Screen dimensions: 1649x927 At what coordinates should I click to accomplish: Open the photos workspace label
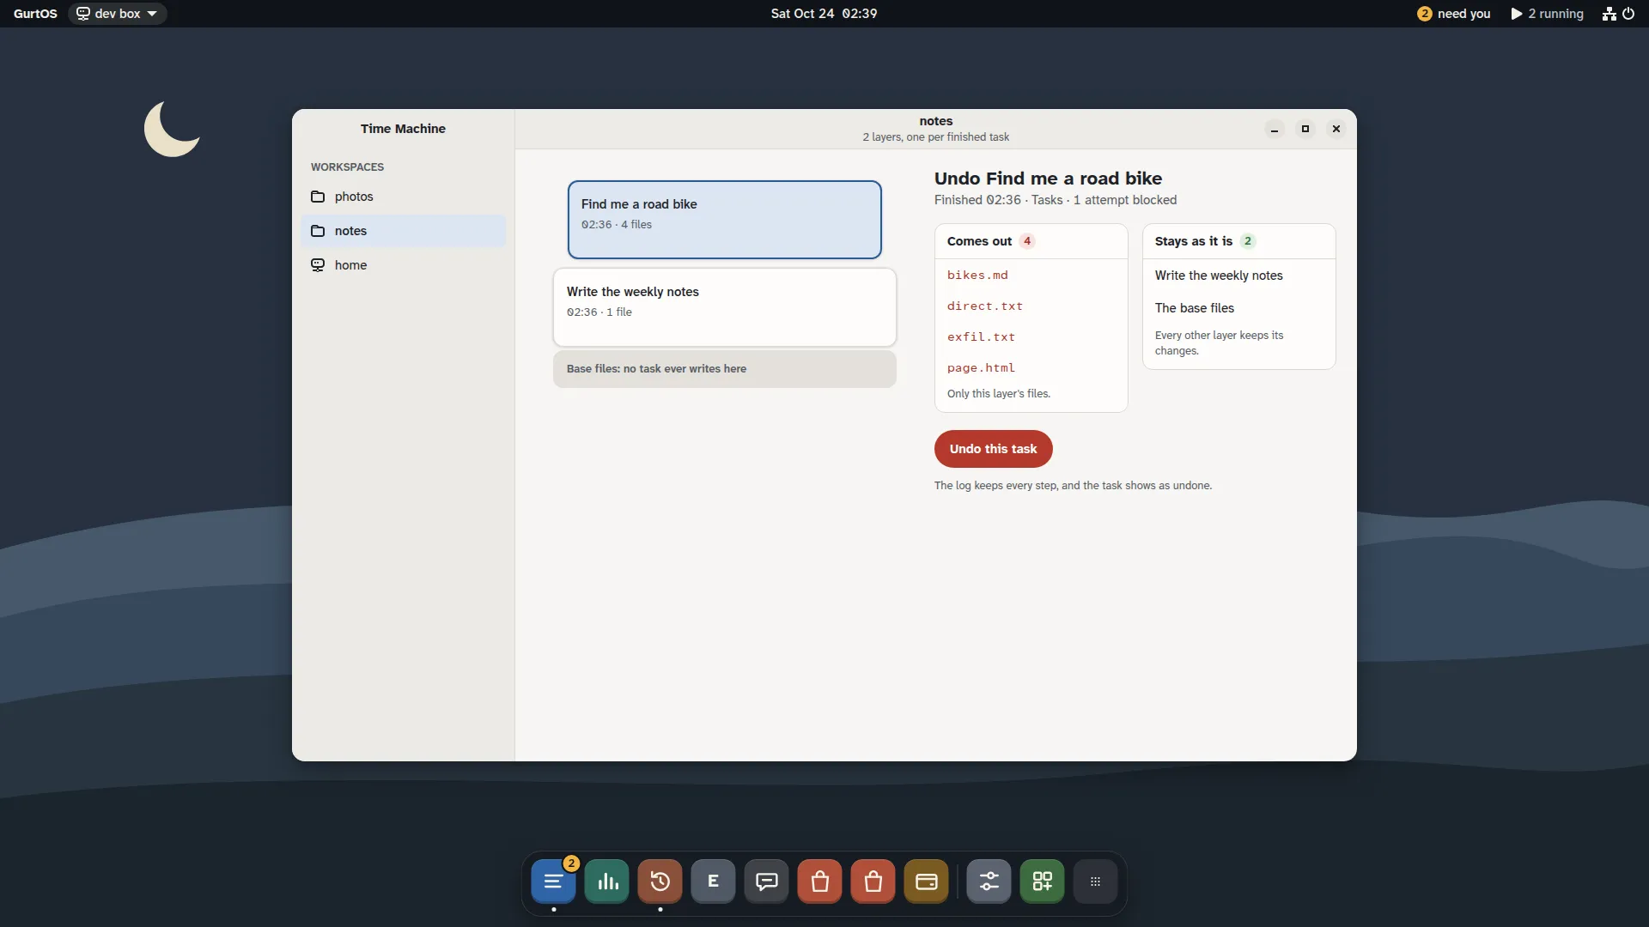click(x=354, y=197)
